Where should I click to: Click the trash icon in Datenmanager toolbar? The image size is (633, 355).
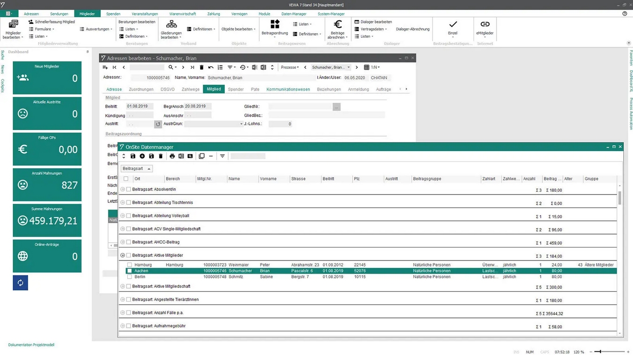pos(161,156)
